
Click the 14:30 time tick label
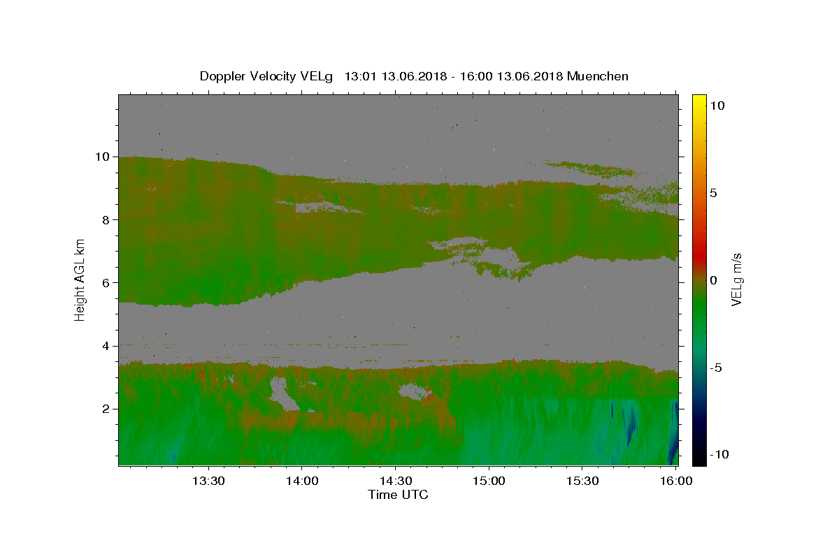(395, 481)
